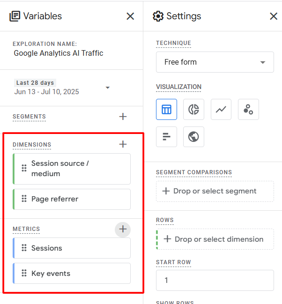The image size is (282, 304).
Task: Select the Key events metric
Action: [72, 274]
